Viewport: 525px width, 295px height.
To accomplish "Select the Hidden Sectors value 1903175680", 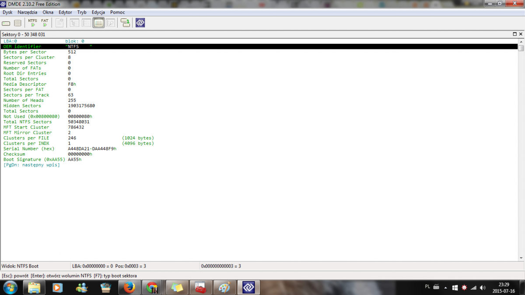I will [81, 106].
